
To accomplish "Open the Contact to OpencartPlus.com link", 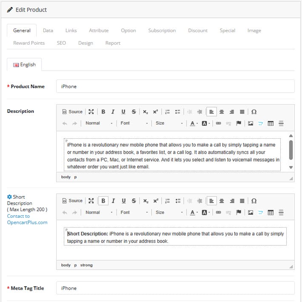I will [27, 219].
